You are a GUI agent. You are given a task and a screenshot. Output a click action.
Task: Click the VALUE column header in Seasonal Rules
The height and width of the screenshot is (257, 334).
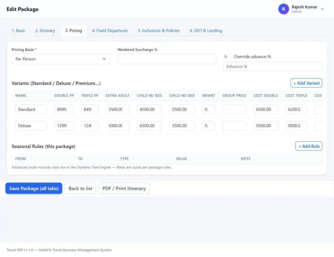click(182, 159)
